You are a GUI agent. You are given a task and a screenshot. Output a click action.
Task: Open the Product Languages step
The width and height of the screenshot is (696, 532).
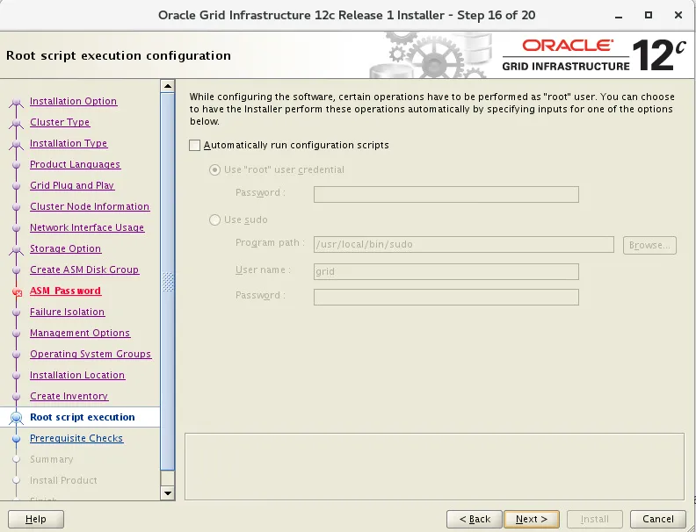point(75,164)
